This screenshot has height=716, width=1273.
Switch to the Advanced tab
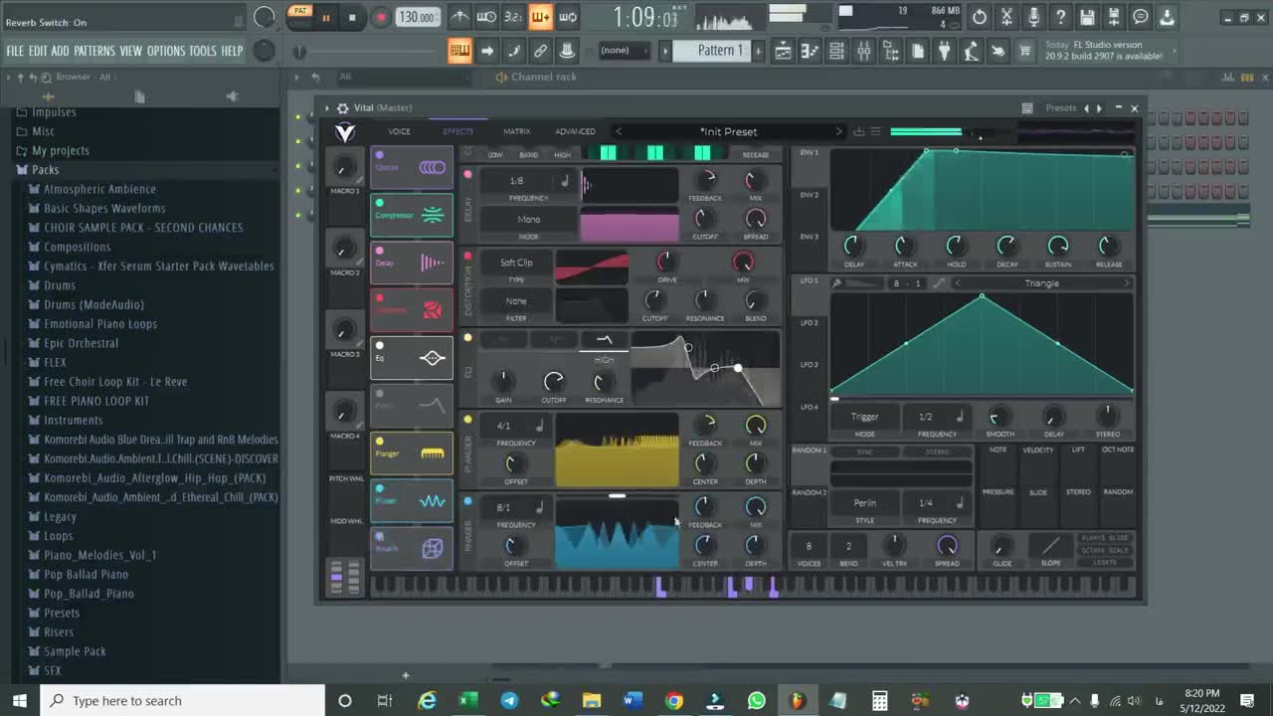pos(575,131)
